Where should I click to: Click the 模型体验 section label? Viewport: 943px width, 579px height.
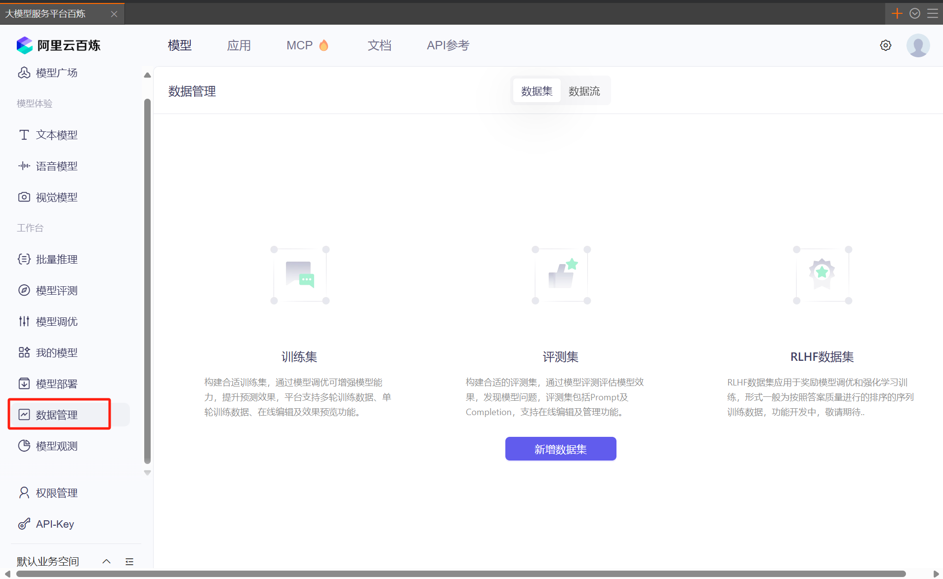click(x=35, y=104)
